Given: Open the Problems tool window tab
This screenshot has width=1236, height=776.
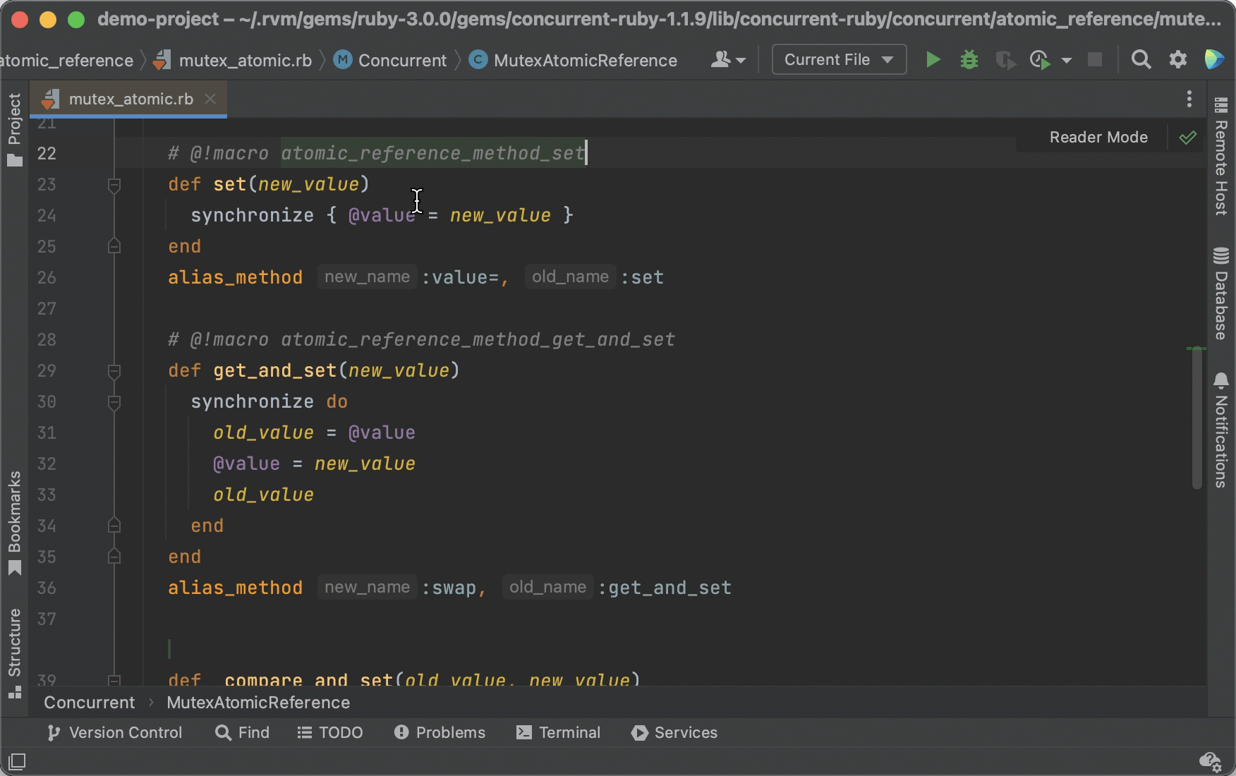Looking at the screenshot, I should [x=440, y=732].
